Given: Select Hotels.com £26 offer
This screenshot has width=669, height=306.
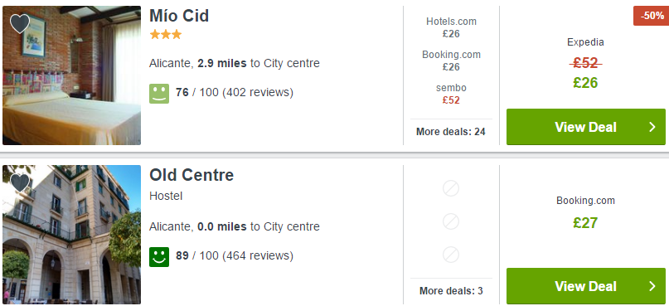Looking at the screenshot, I should coord(451,27).
